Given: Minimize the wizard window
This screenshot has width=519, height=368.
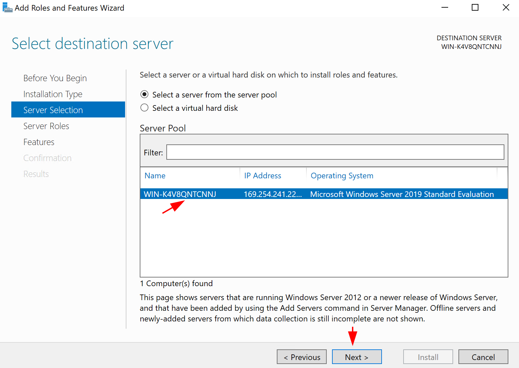Looking at the screenshot, I should tap(445, 7).
